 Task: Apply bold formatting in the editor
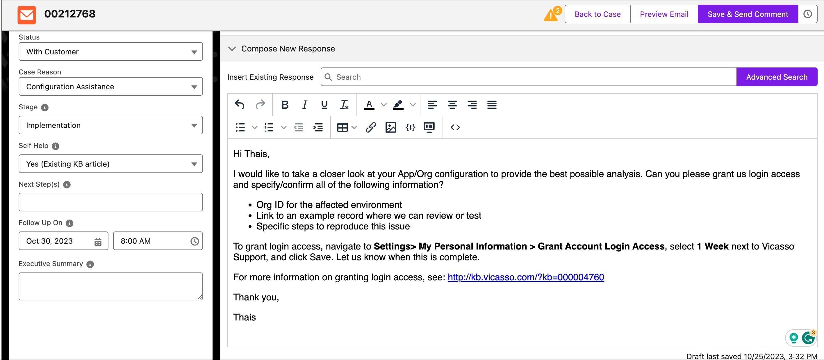285,104
